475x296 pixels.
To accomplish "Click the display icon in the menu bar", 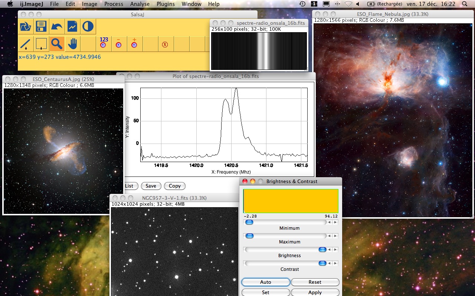I will [x=326, y=4].
